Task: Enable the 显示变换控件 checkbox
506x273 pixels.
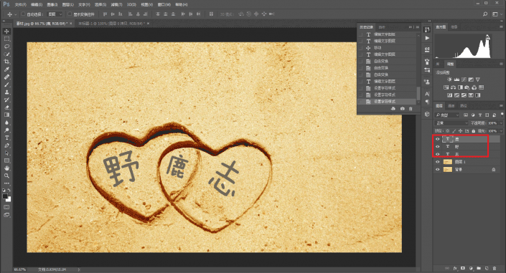Action: pos(70,14)
